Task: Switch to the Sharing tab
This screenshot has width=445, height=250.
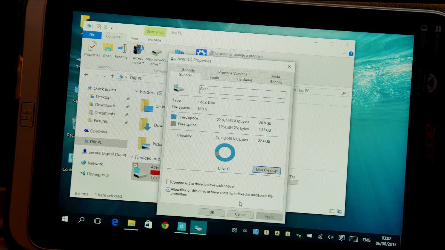Action: [276, 82]
